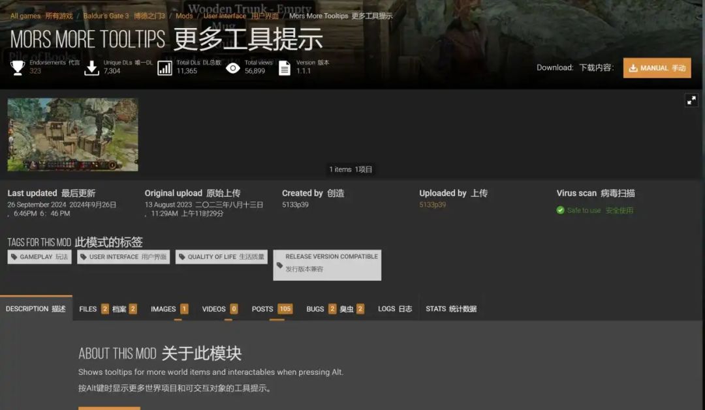Click the Mors More Tooltips page title
Screen dimensions: 705x410
point(166,39)
